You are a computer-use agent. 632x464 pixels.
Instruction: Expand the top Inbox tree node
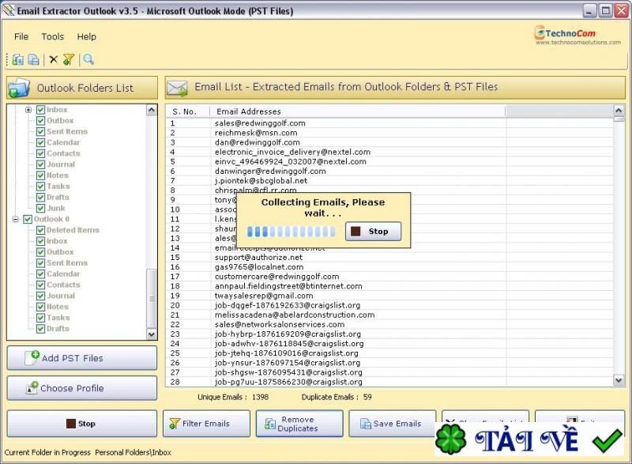click(28, 110)
